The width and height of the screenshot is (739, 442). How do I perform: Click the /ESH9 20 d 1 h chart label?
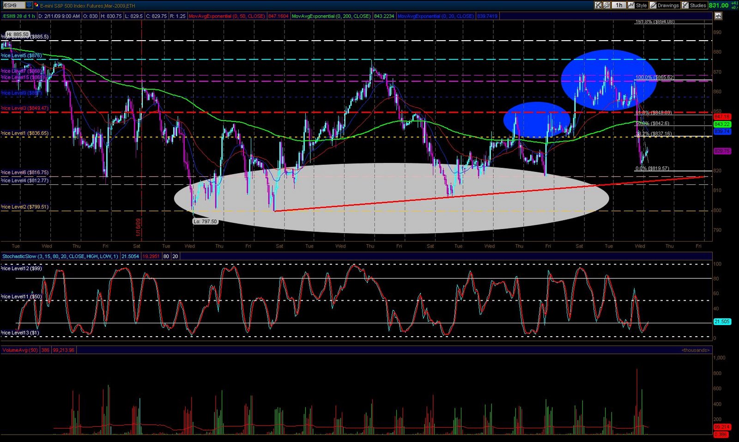[x=18, y=16]
